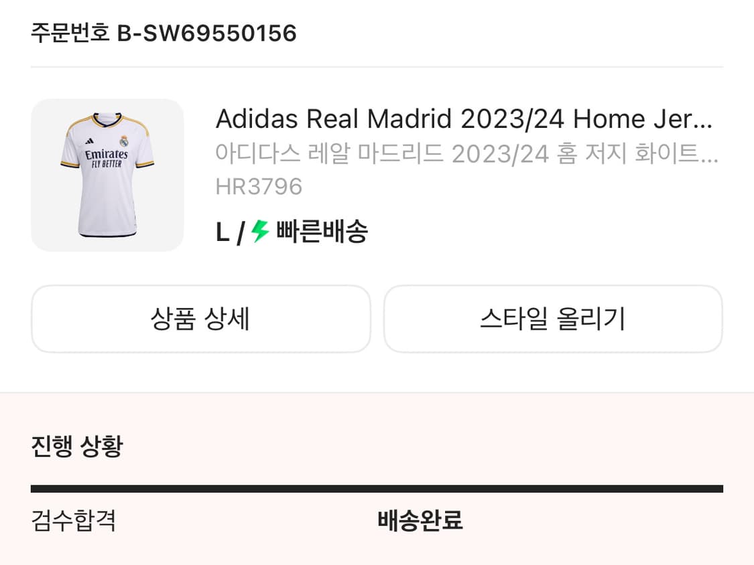
Task: Tap the green lightning fast-delivery icon
Action: (259, 231)
